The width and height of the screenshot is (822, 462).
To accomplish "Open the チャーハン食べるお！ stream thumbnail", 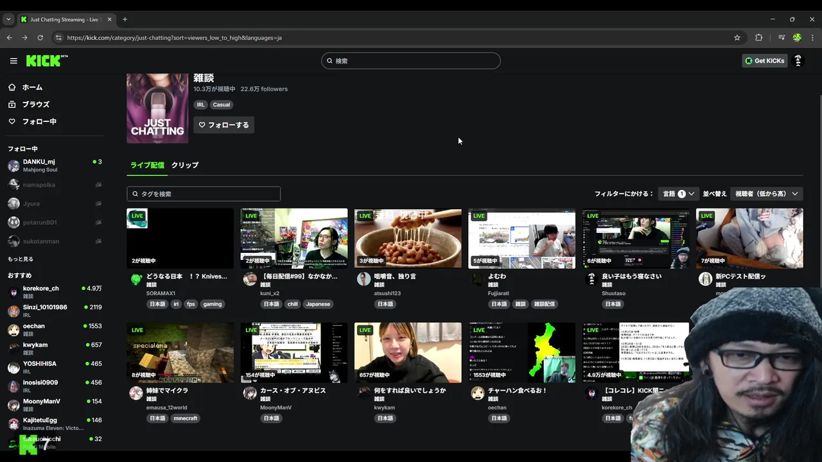I will pos(521,352).
